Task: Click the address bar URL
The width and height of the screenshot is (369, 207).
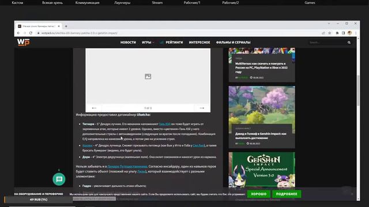Action: (x=80, y=33)
